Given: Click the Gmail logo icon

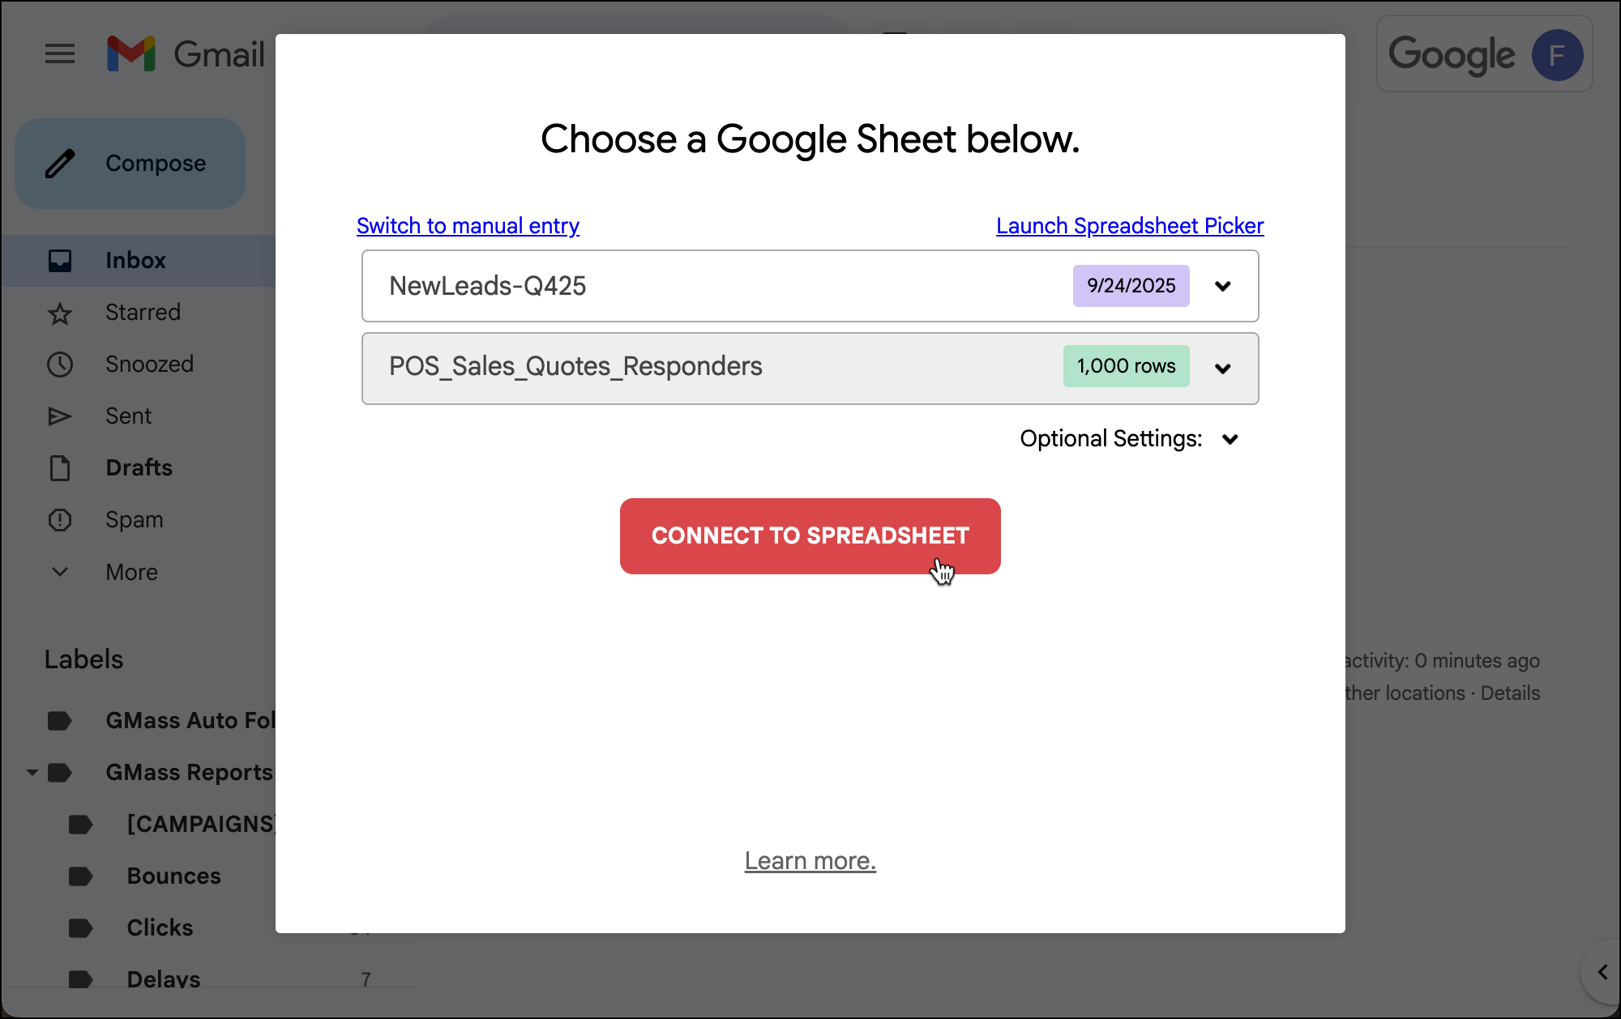Looking at the screenshot, I should tap(131, 54).
